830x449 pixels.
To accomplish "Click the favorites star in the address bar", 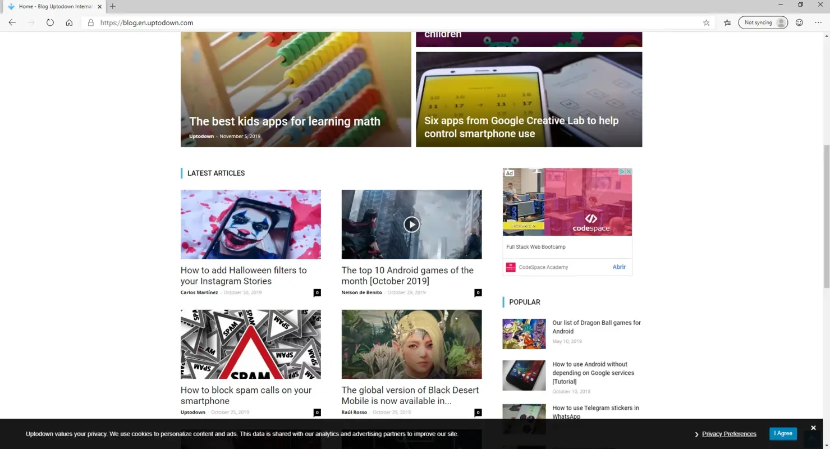I will point(706,22).
